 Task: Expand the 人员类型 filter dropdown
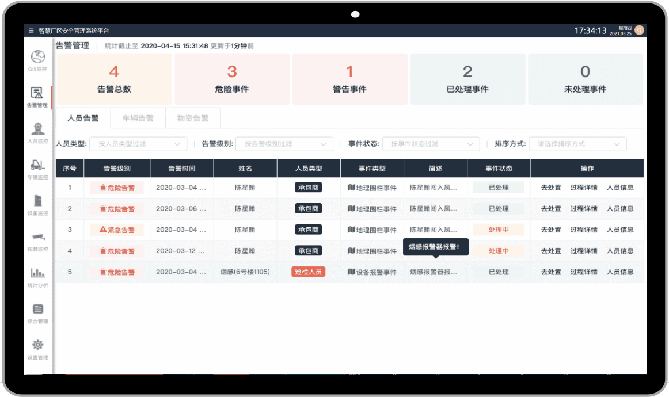138,144
